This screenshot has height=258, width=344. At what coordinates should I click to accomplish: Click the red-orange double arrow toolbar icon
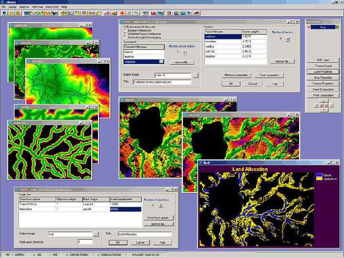(48, 13)
